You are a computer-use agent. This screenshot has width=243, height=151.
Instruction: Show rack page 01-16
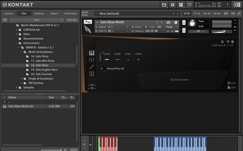click(x=187, y=13)
